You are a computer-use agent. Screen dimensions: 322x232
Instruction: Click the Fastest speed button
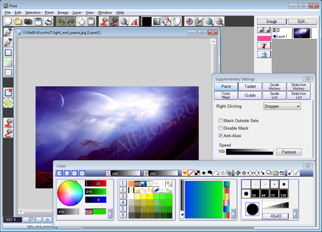pyautogui.click(x=289, y=152)
